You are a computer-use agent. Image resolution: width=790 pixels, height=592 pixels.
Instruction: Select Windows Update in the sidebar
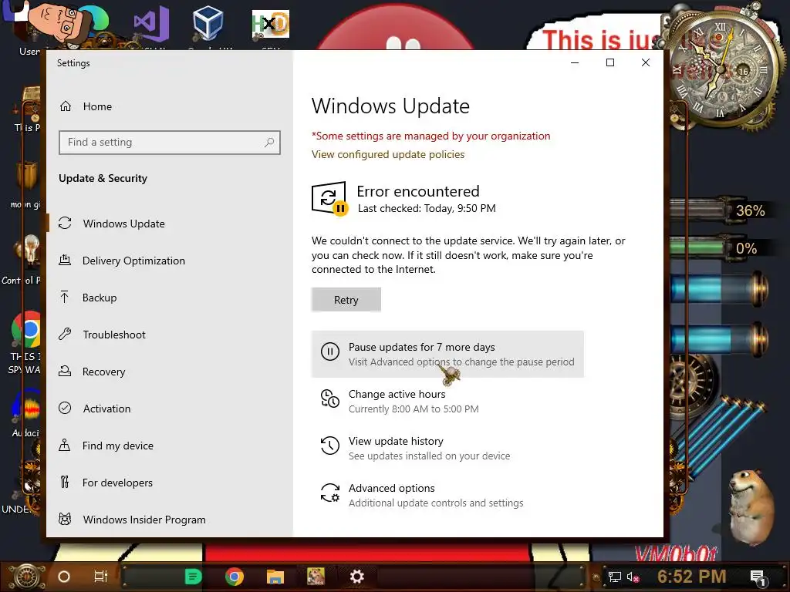(124, 224)
